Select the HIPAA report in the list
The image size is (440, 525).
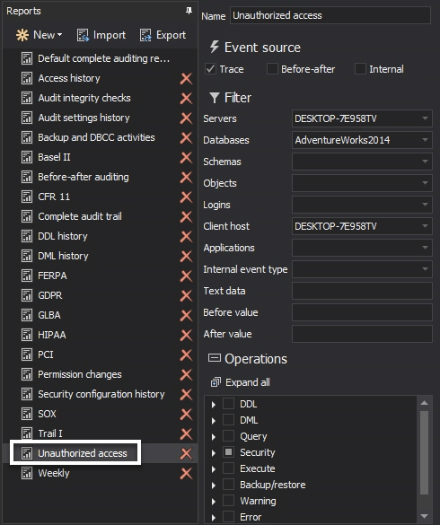tap(52, 335)
